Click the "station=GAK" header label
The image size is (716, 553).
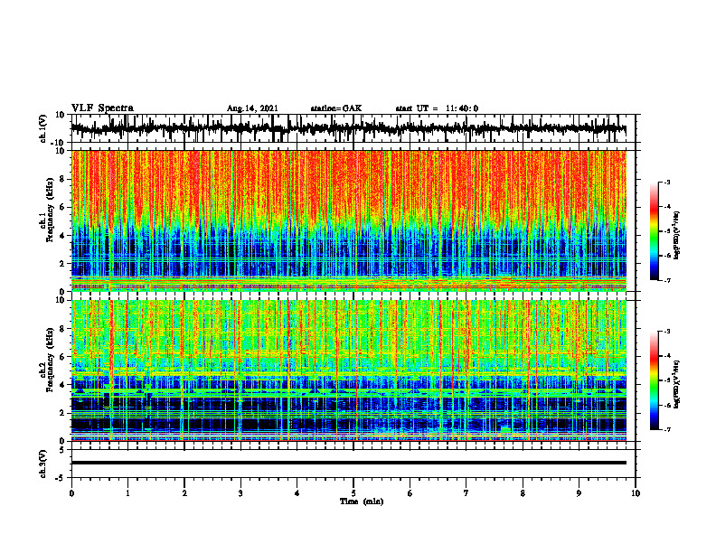pyautogui.click(x=336, y=108)
